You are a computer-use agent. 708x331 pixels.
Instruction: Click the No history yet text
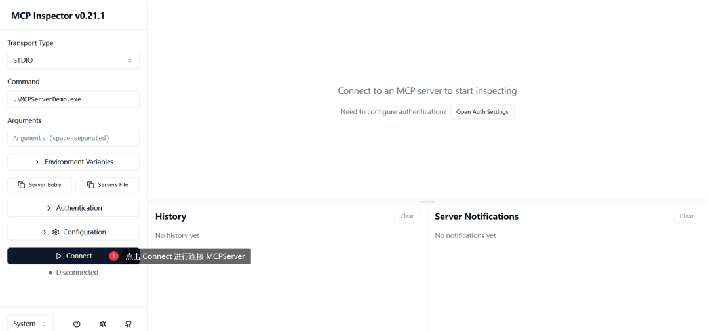click(177, 235)
